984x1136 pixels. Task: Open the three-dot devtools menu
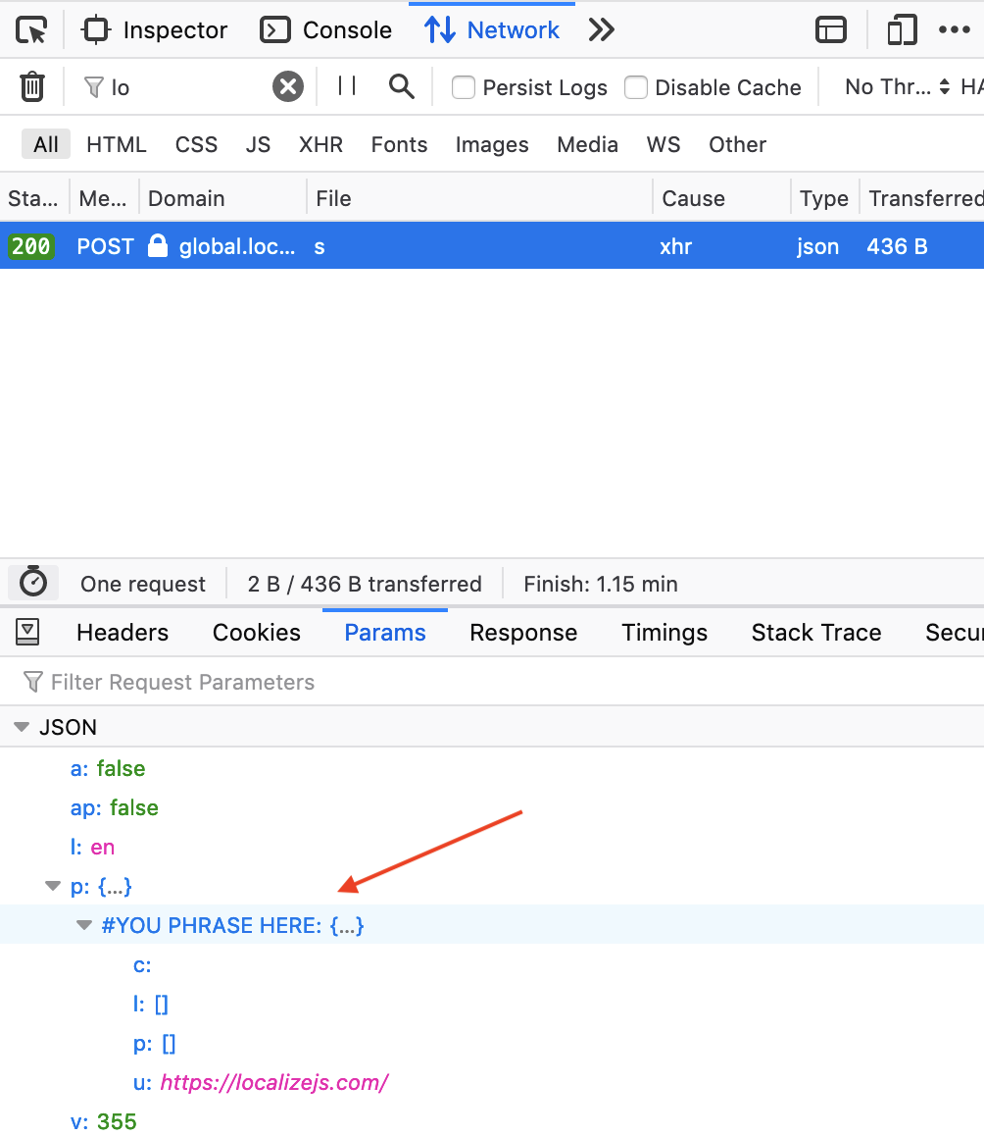tap(954, 30)
